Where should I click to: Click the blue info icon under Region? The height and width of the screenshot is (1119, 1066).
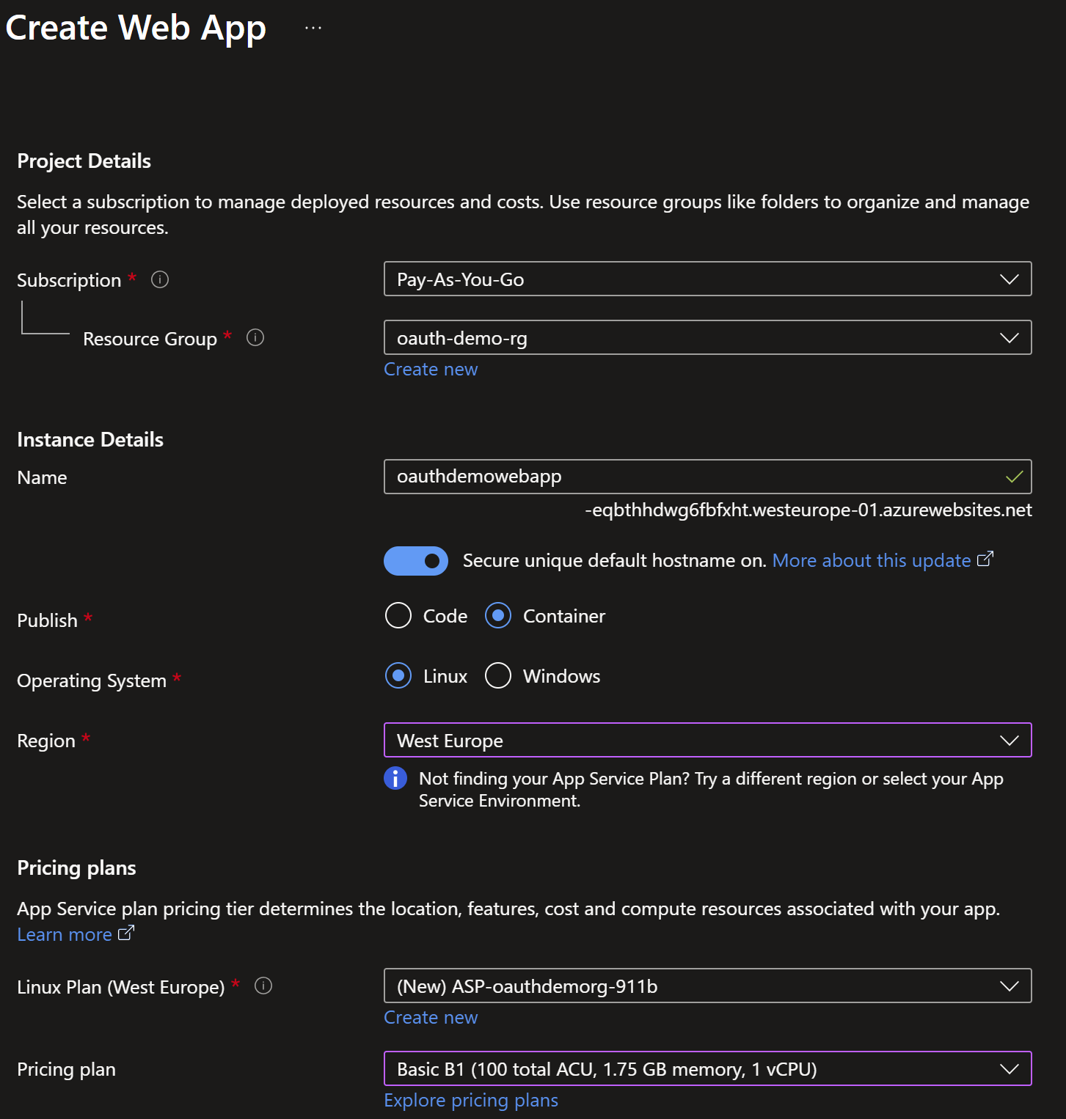click(395, 778)
